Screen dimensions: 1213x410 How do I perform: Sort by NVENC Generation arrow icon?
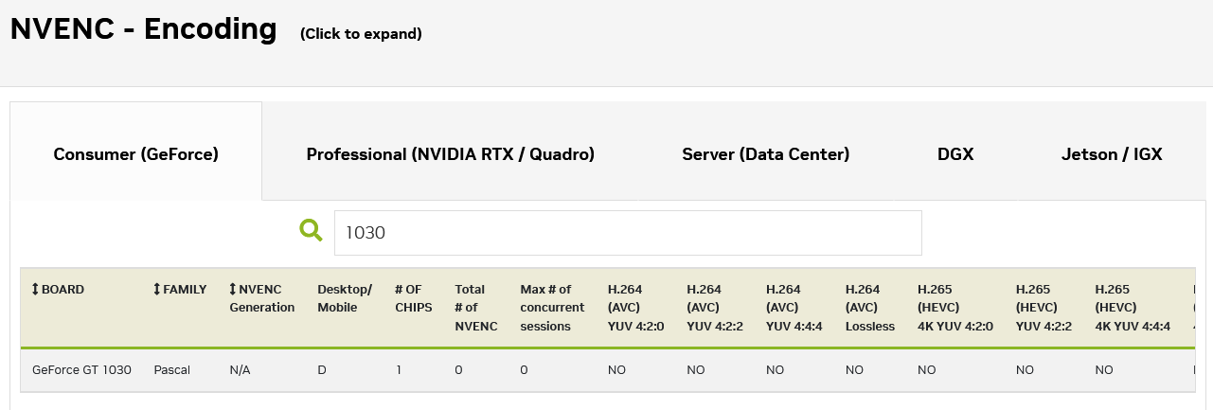point(233,290)
